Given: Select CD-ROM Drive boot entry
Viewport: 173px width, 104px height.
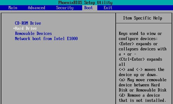Looking at the screenshot, I should click(28, 23).
